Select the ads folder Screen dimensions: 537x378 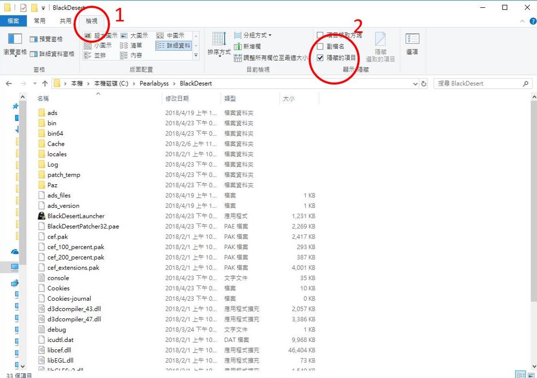click(52, 112)
